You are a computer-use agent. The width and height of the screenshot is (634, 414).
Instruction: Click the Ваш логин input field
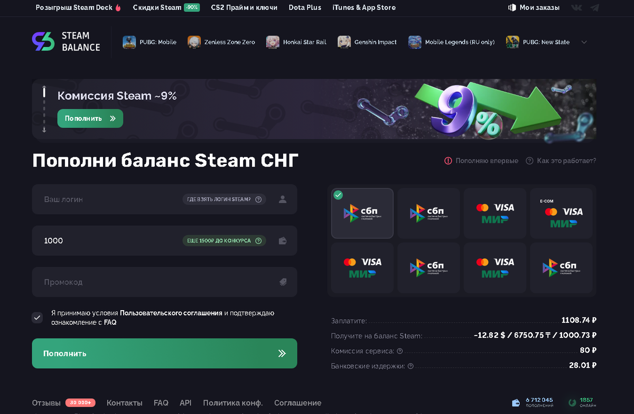tap(164, 199)
